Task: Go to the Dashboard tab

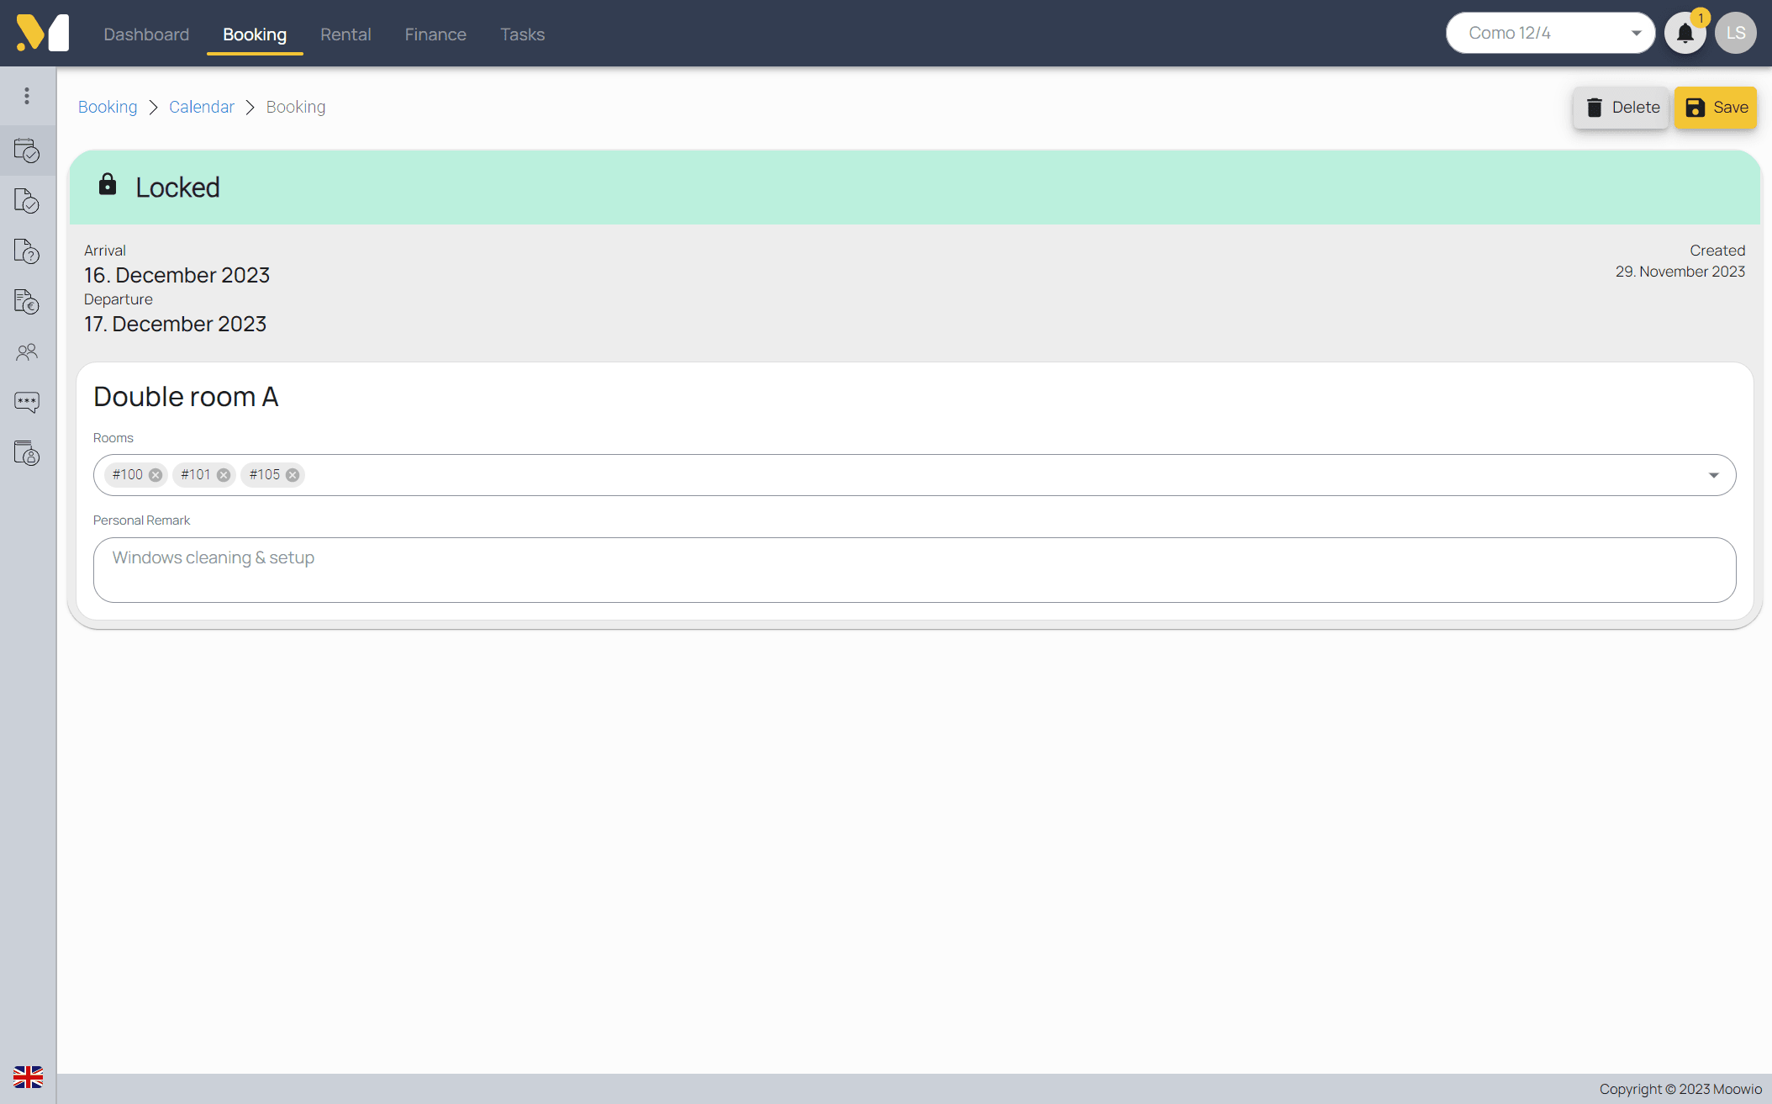Action: coord(146,34)
